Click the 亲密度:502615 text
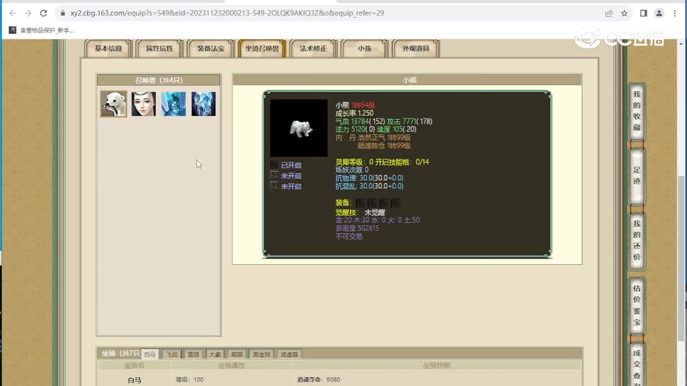This screenshot has width=687, height=386. coord(357,228)
